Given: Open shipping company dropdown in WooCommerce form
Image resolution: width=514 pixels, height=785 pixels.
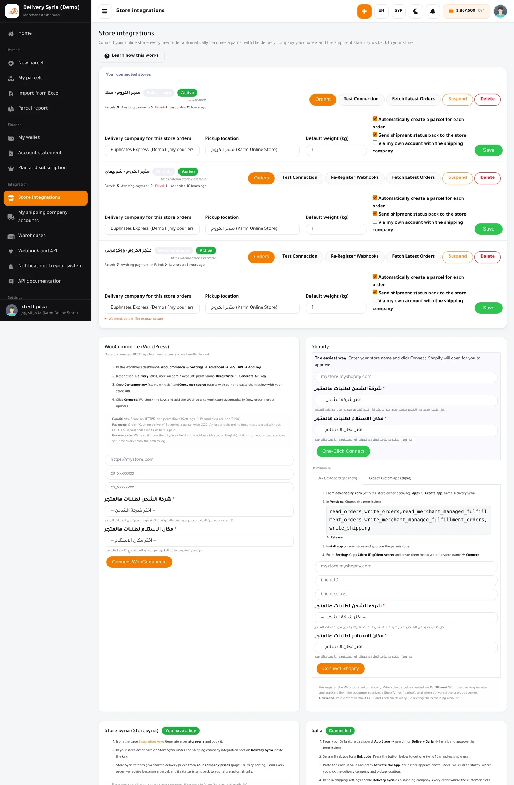Looking at the screenshot, I should [199, 511].
